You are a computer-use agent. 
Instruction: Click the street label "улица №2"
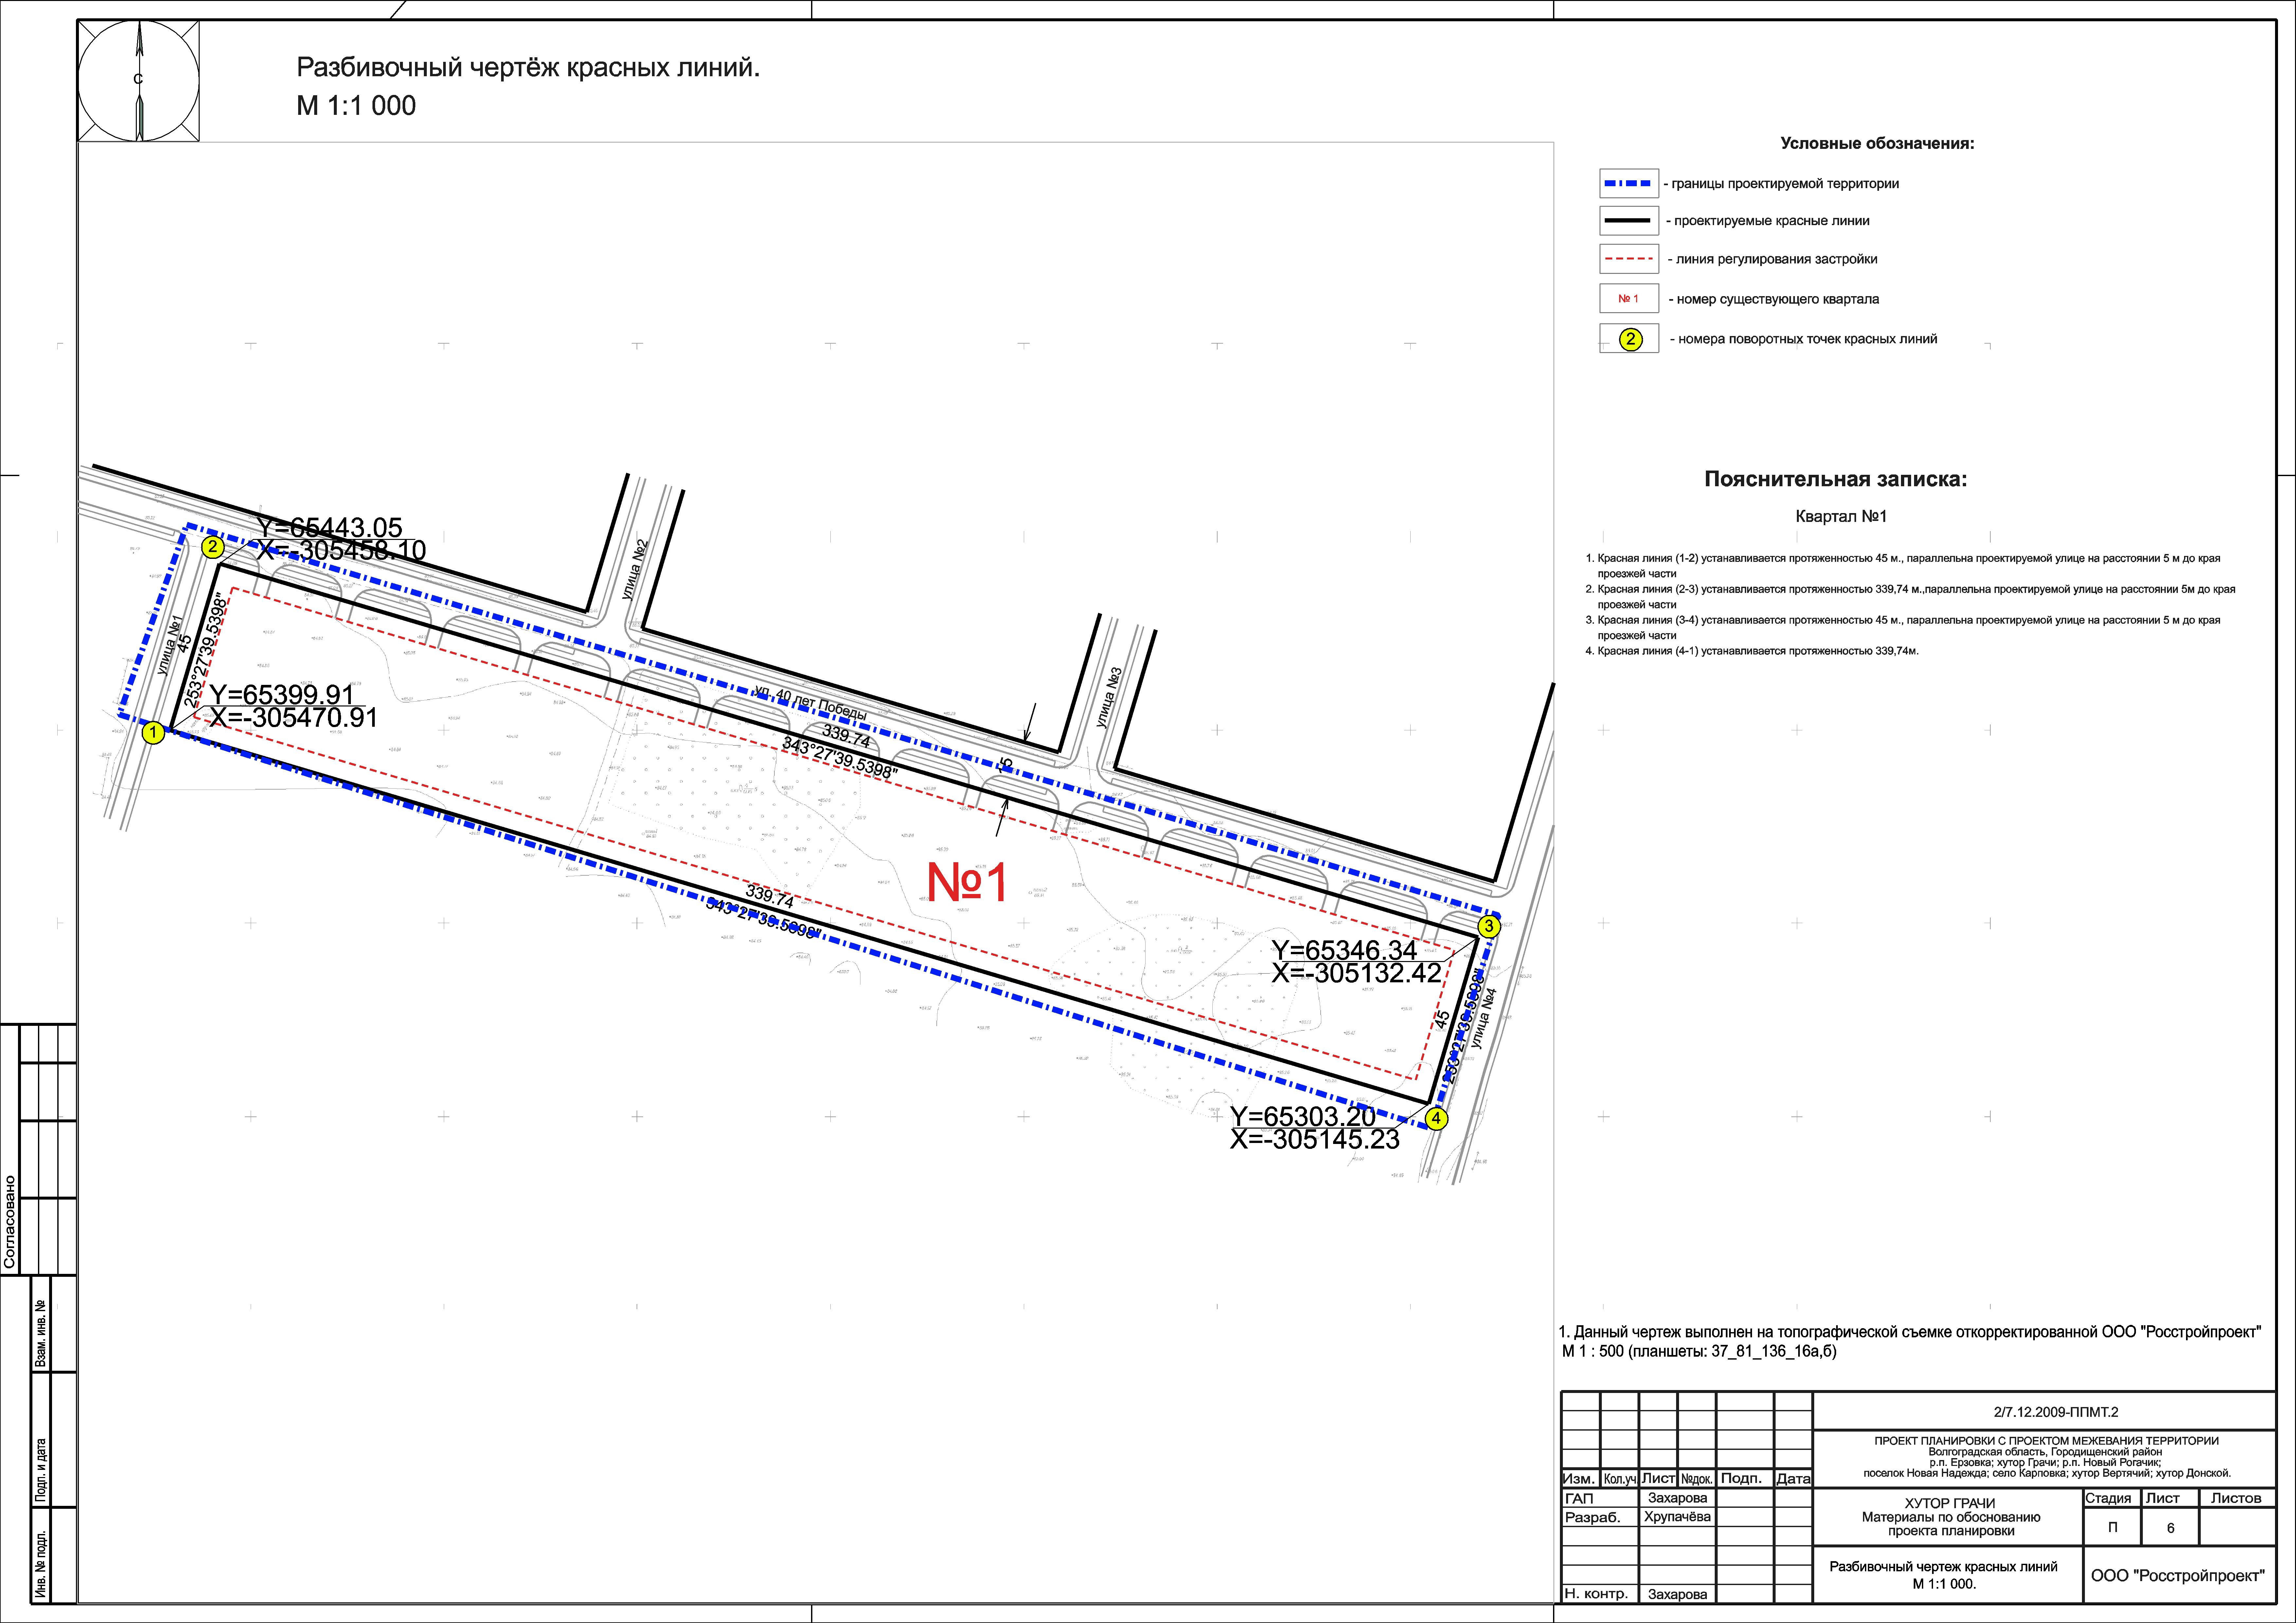pos(635,570)
